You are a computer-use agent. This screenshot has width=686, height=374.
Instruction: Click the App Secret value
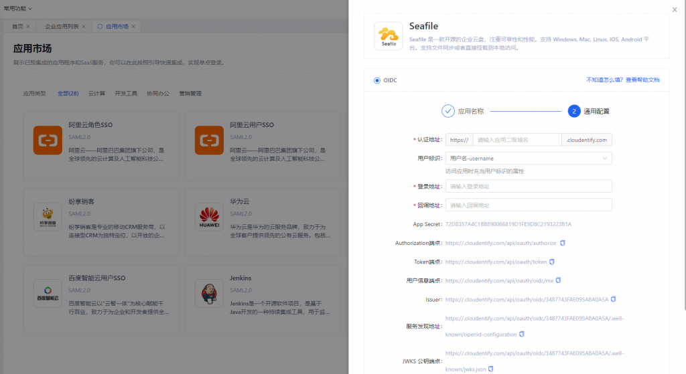[508, 224]
